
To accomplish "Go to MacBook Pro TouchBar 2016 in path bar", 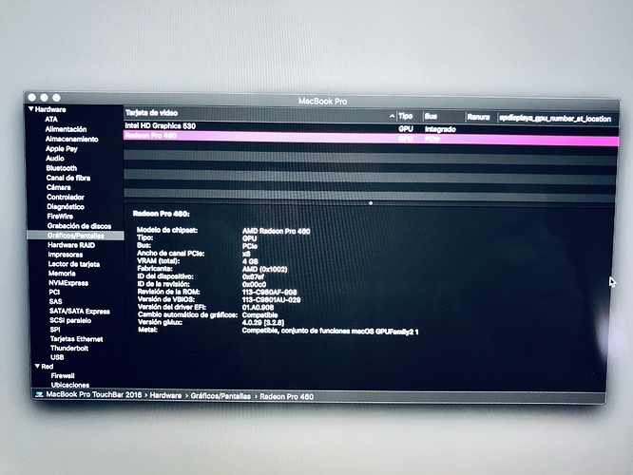I will [x=94, y=394].
